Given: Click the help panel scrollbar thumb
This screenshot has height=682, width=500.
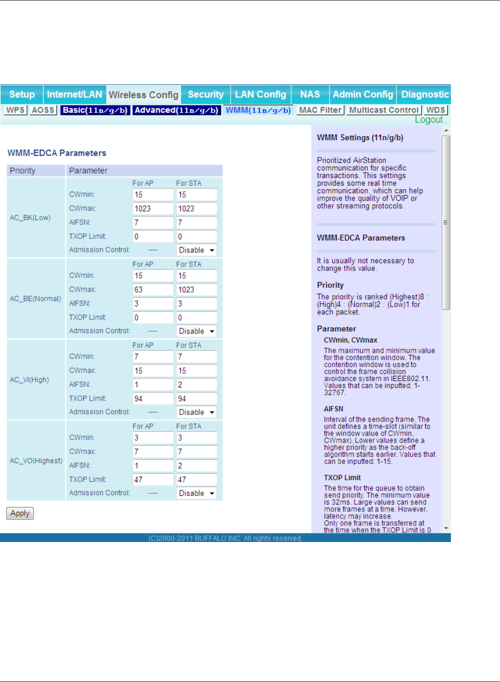Looking at the screenshot, I should [x=446, y=223].
